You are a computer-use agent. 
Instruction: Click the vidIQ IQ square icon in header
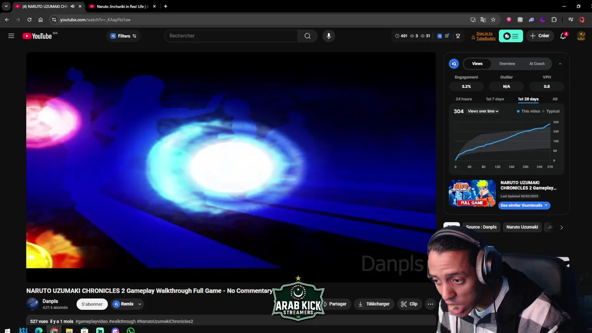(439, 36)
